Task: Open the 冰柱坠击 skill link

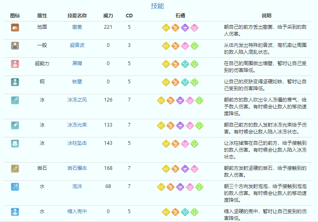Action: (77, 143)
